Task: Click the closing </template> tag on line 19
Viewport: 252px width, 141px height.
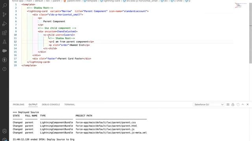Action: [29, 65]
